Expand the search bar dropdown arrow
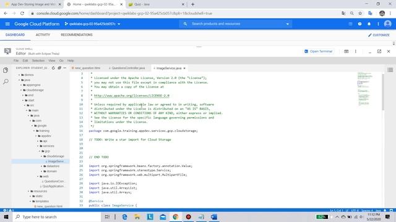396x222 pixels. click(287, 24)
